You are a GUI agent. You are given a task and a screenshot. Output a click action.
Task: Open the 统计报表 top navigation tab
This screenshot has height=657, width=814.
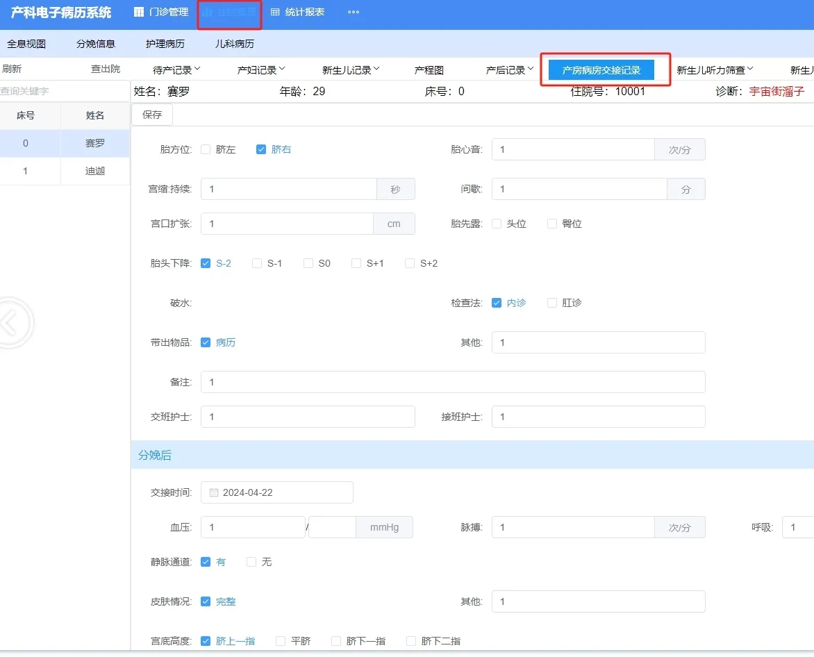click(297, 12)
